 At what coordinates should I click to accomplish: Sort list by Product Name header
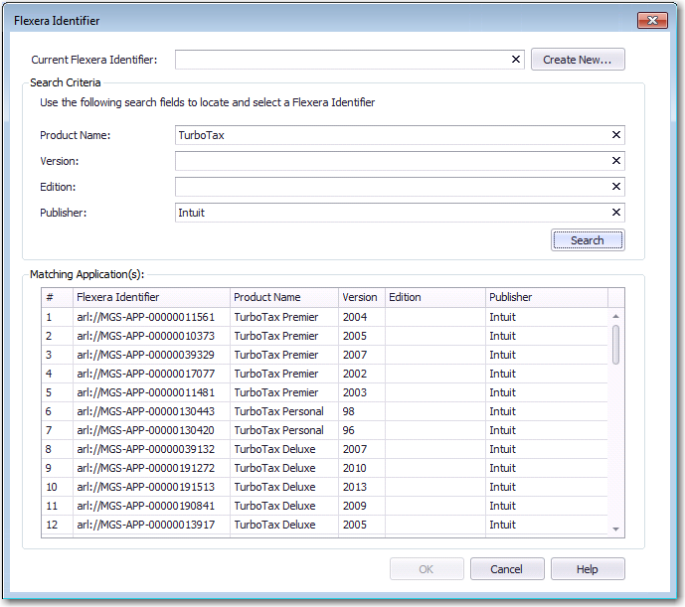pos(282,297)
